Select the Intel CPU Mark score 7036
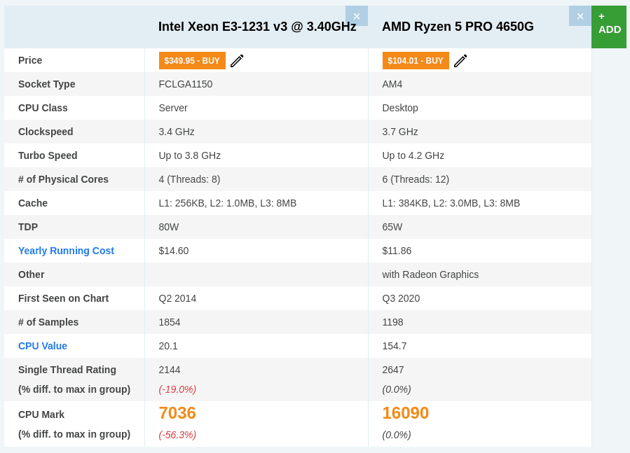The image size is (630, 453). click(177, 413)
